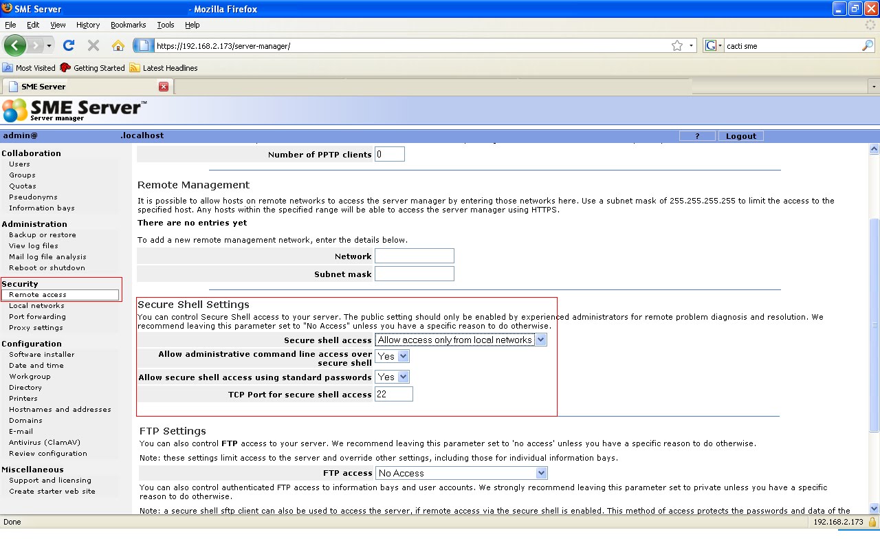Viewport: 880px width, 550px height.
Task: Open the address bar history dropdown
Action: (x=691, y=46)
